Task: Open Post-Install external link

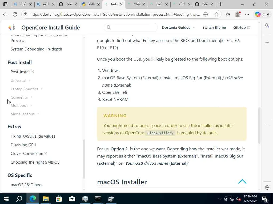Action: (x=22, y=72)
